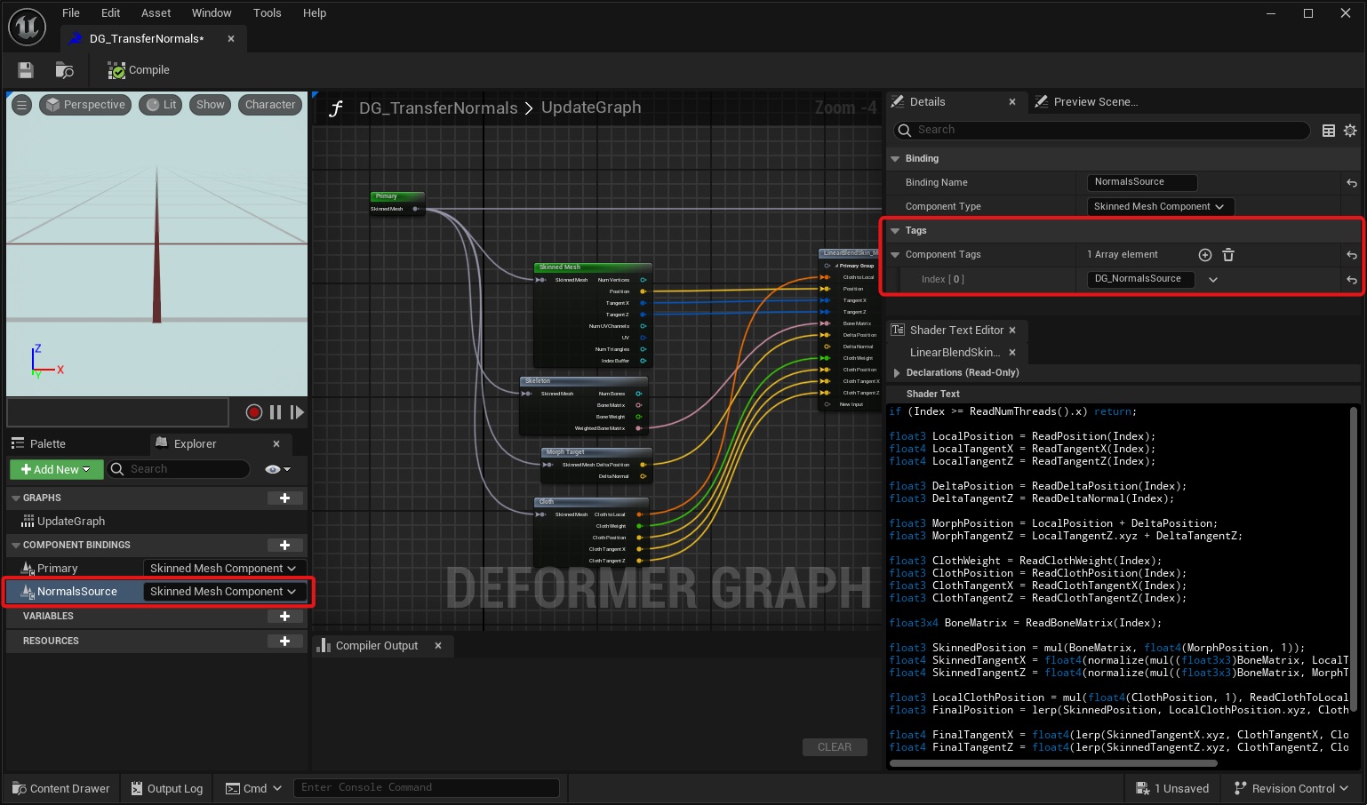
Task: Expand Declarations (Read-Only) section
Action: click(x=897, y=373)
